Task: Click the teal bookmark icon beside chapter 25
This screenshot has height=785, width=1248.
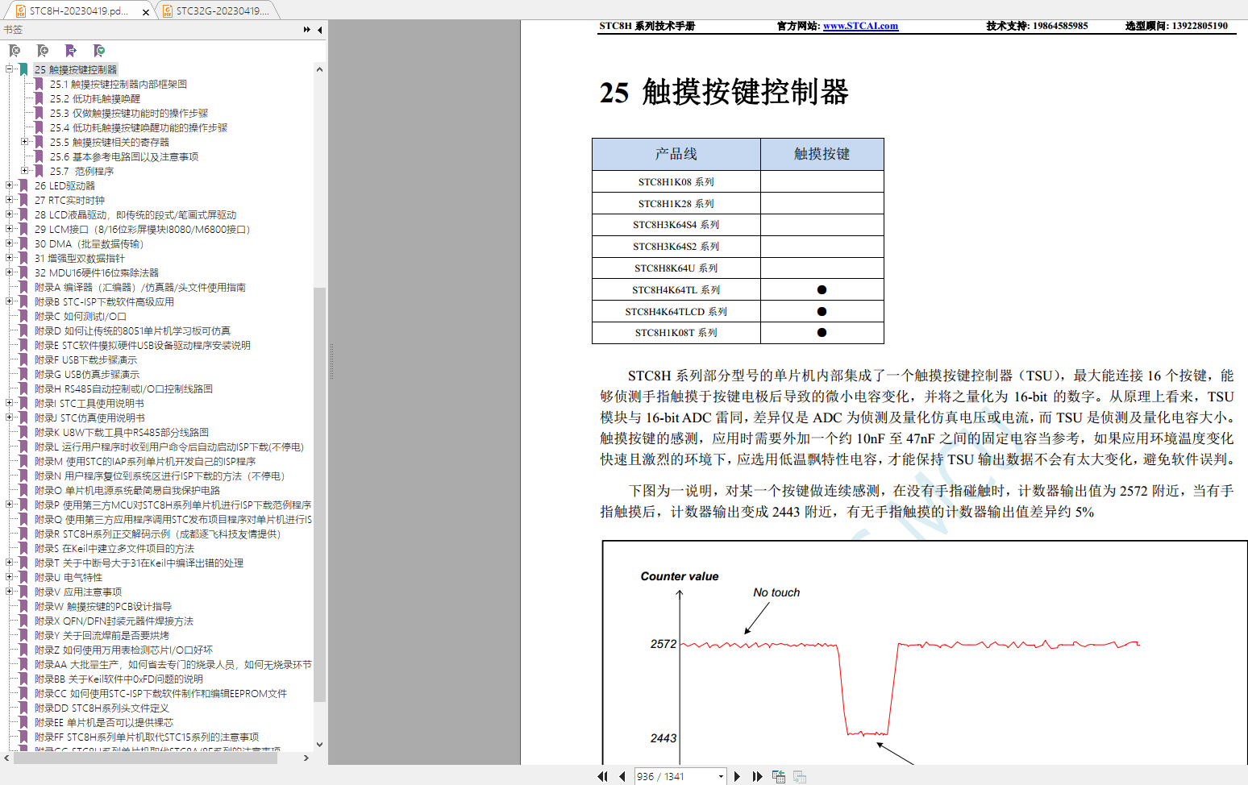Action: [23, 69]
